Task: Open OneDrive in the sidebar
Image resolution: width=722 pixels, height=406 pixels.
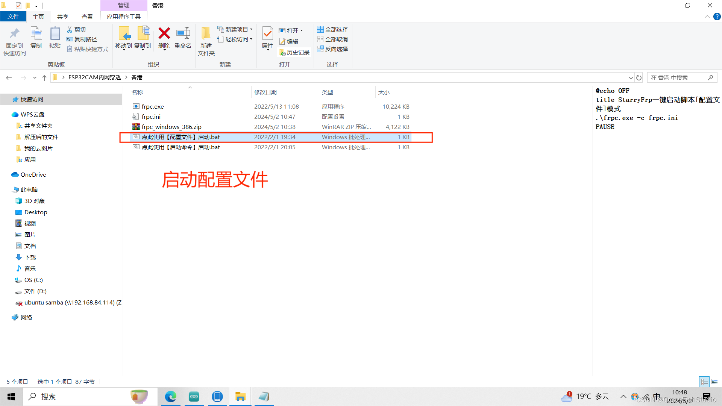Action: click(x=33, y=174)
